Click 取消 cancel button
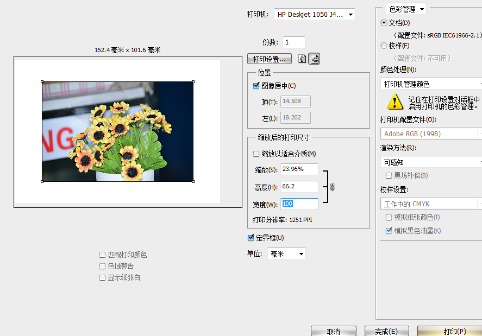Screen dimensions: 482x336 click(x=334, y=332)
